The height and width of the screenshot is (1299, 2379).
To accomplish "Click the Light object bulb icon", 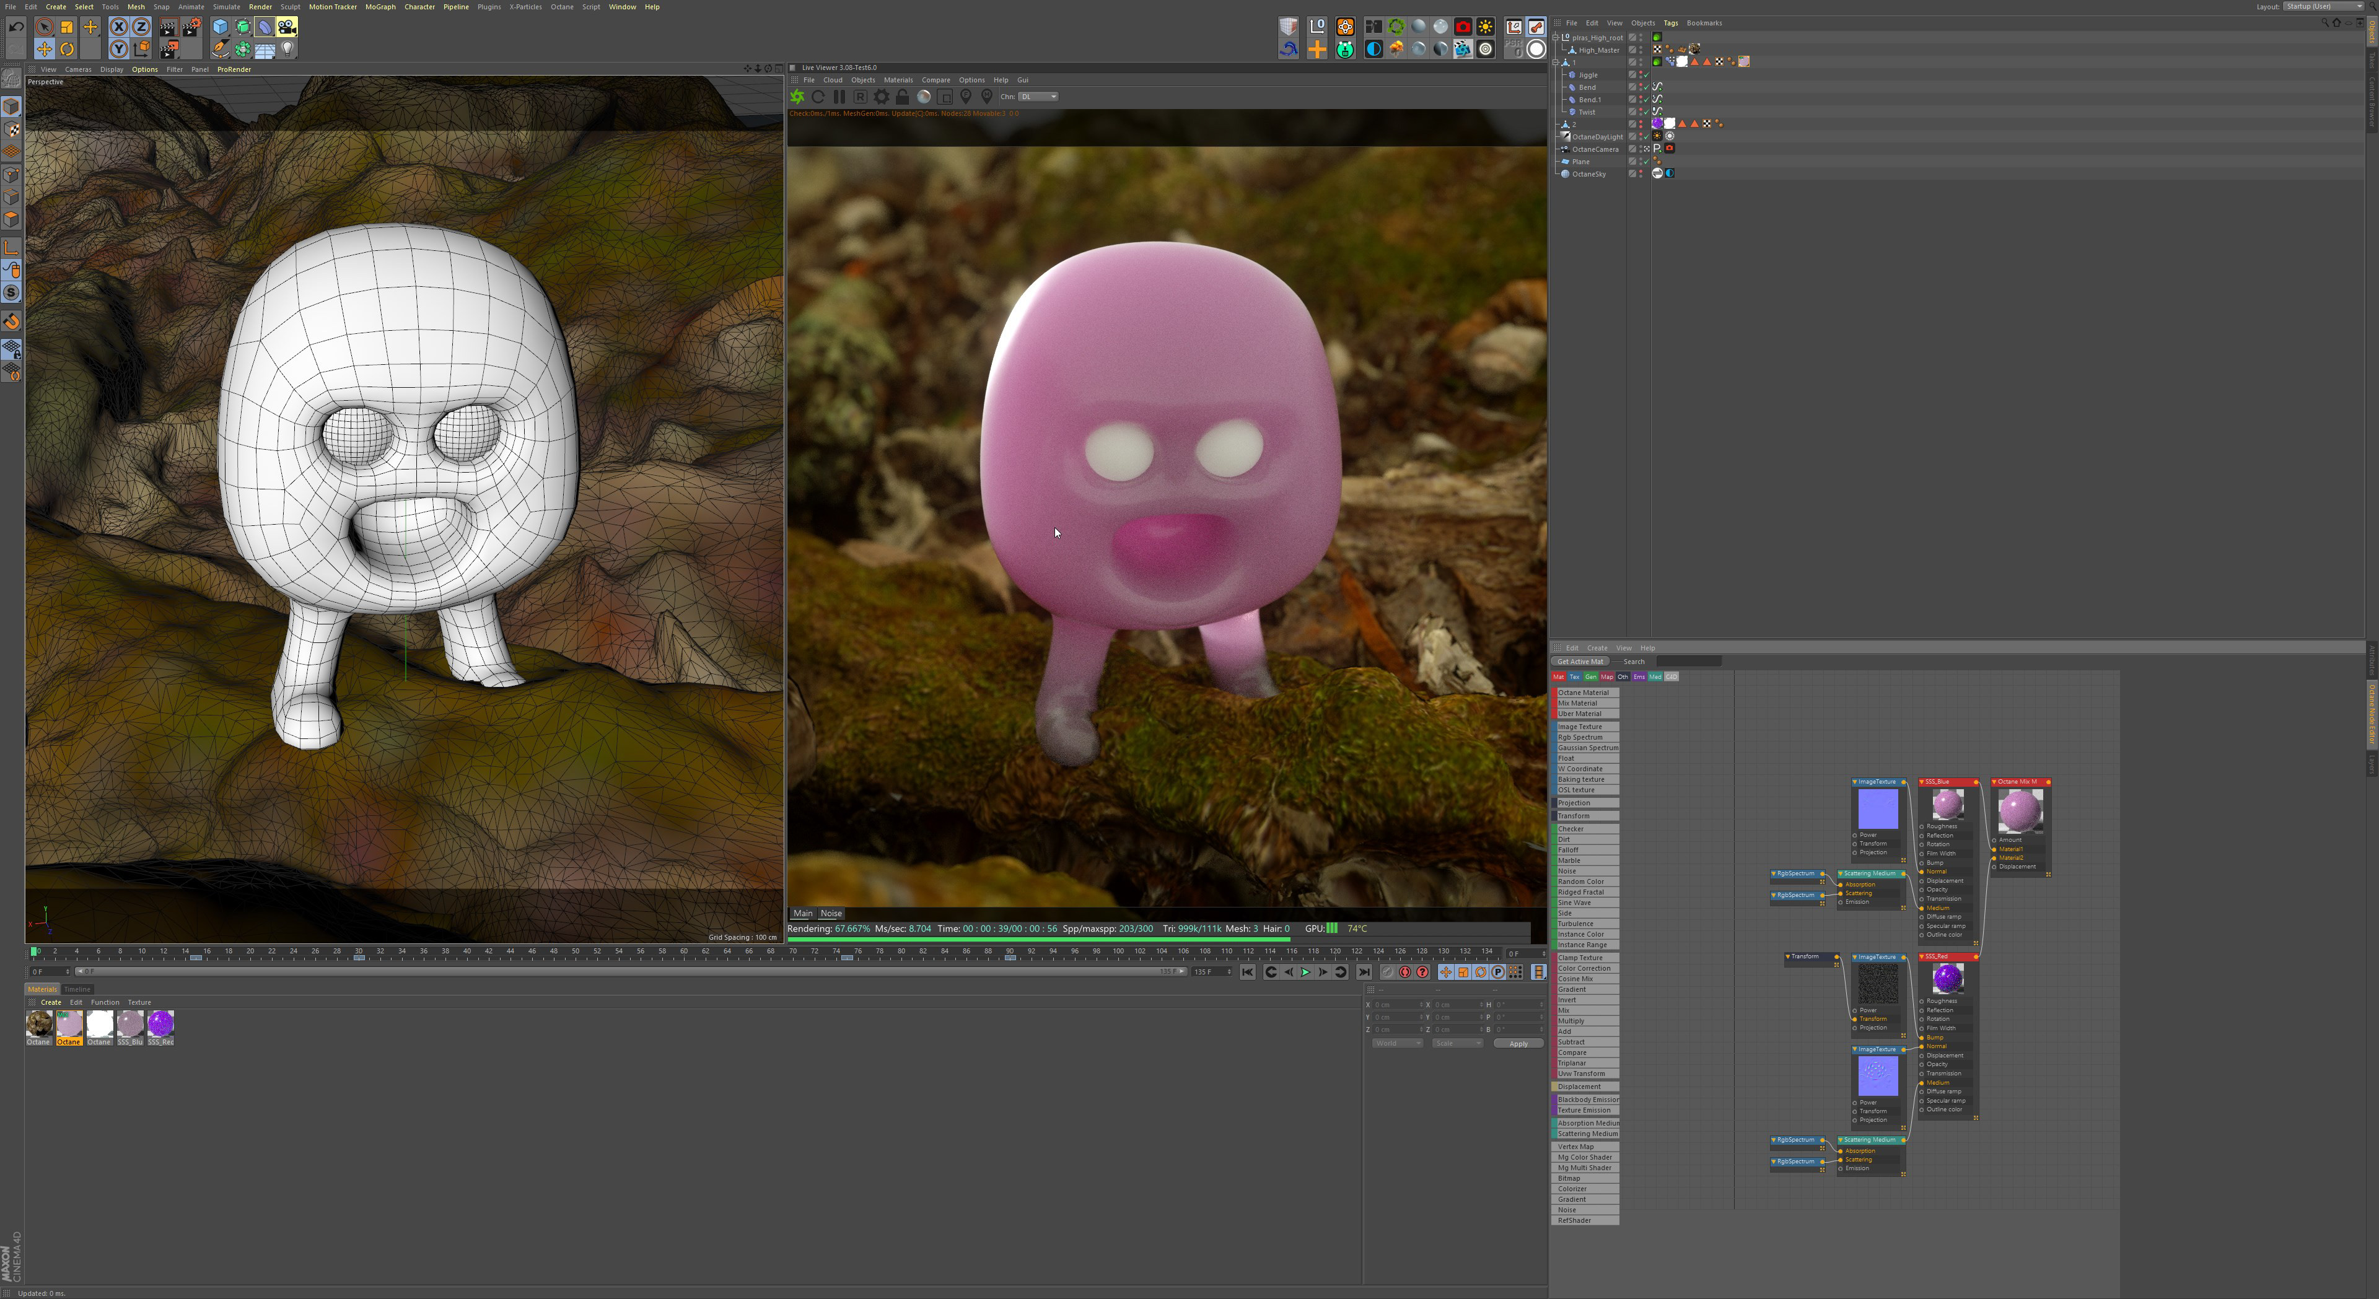I will coord(288,49).
